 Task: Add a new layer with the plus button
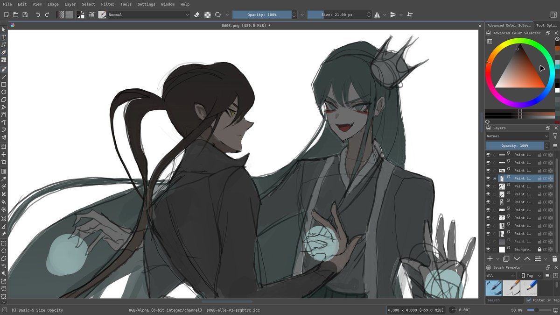point(490,258)
